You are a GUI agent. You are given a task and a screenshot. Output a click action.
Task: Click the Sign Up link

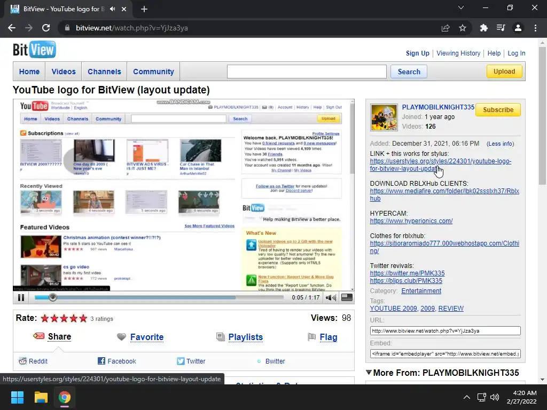[418, 53]
